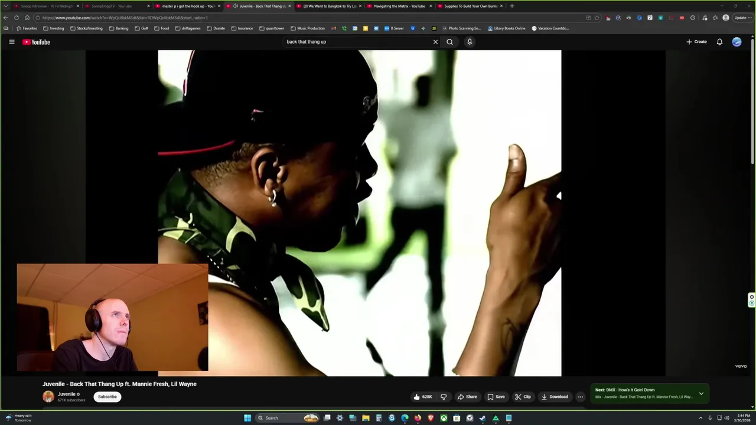Screen dimensions: 756x425
Task: Click the magnifier search button
Action: tap(449, 42)
